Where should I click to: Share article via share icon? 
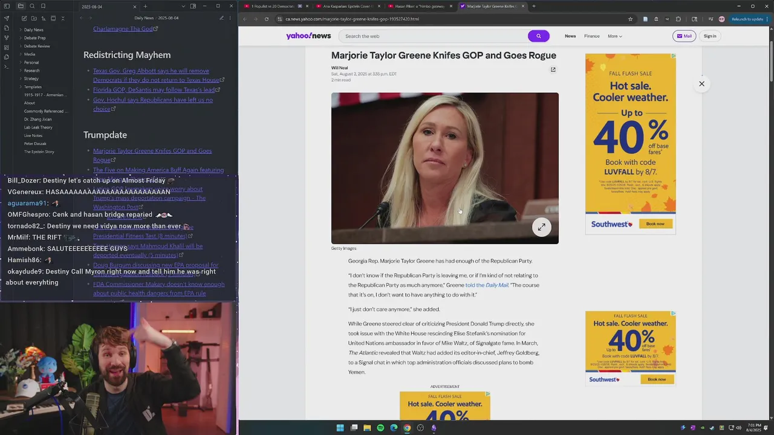553,69
